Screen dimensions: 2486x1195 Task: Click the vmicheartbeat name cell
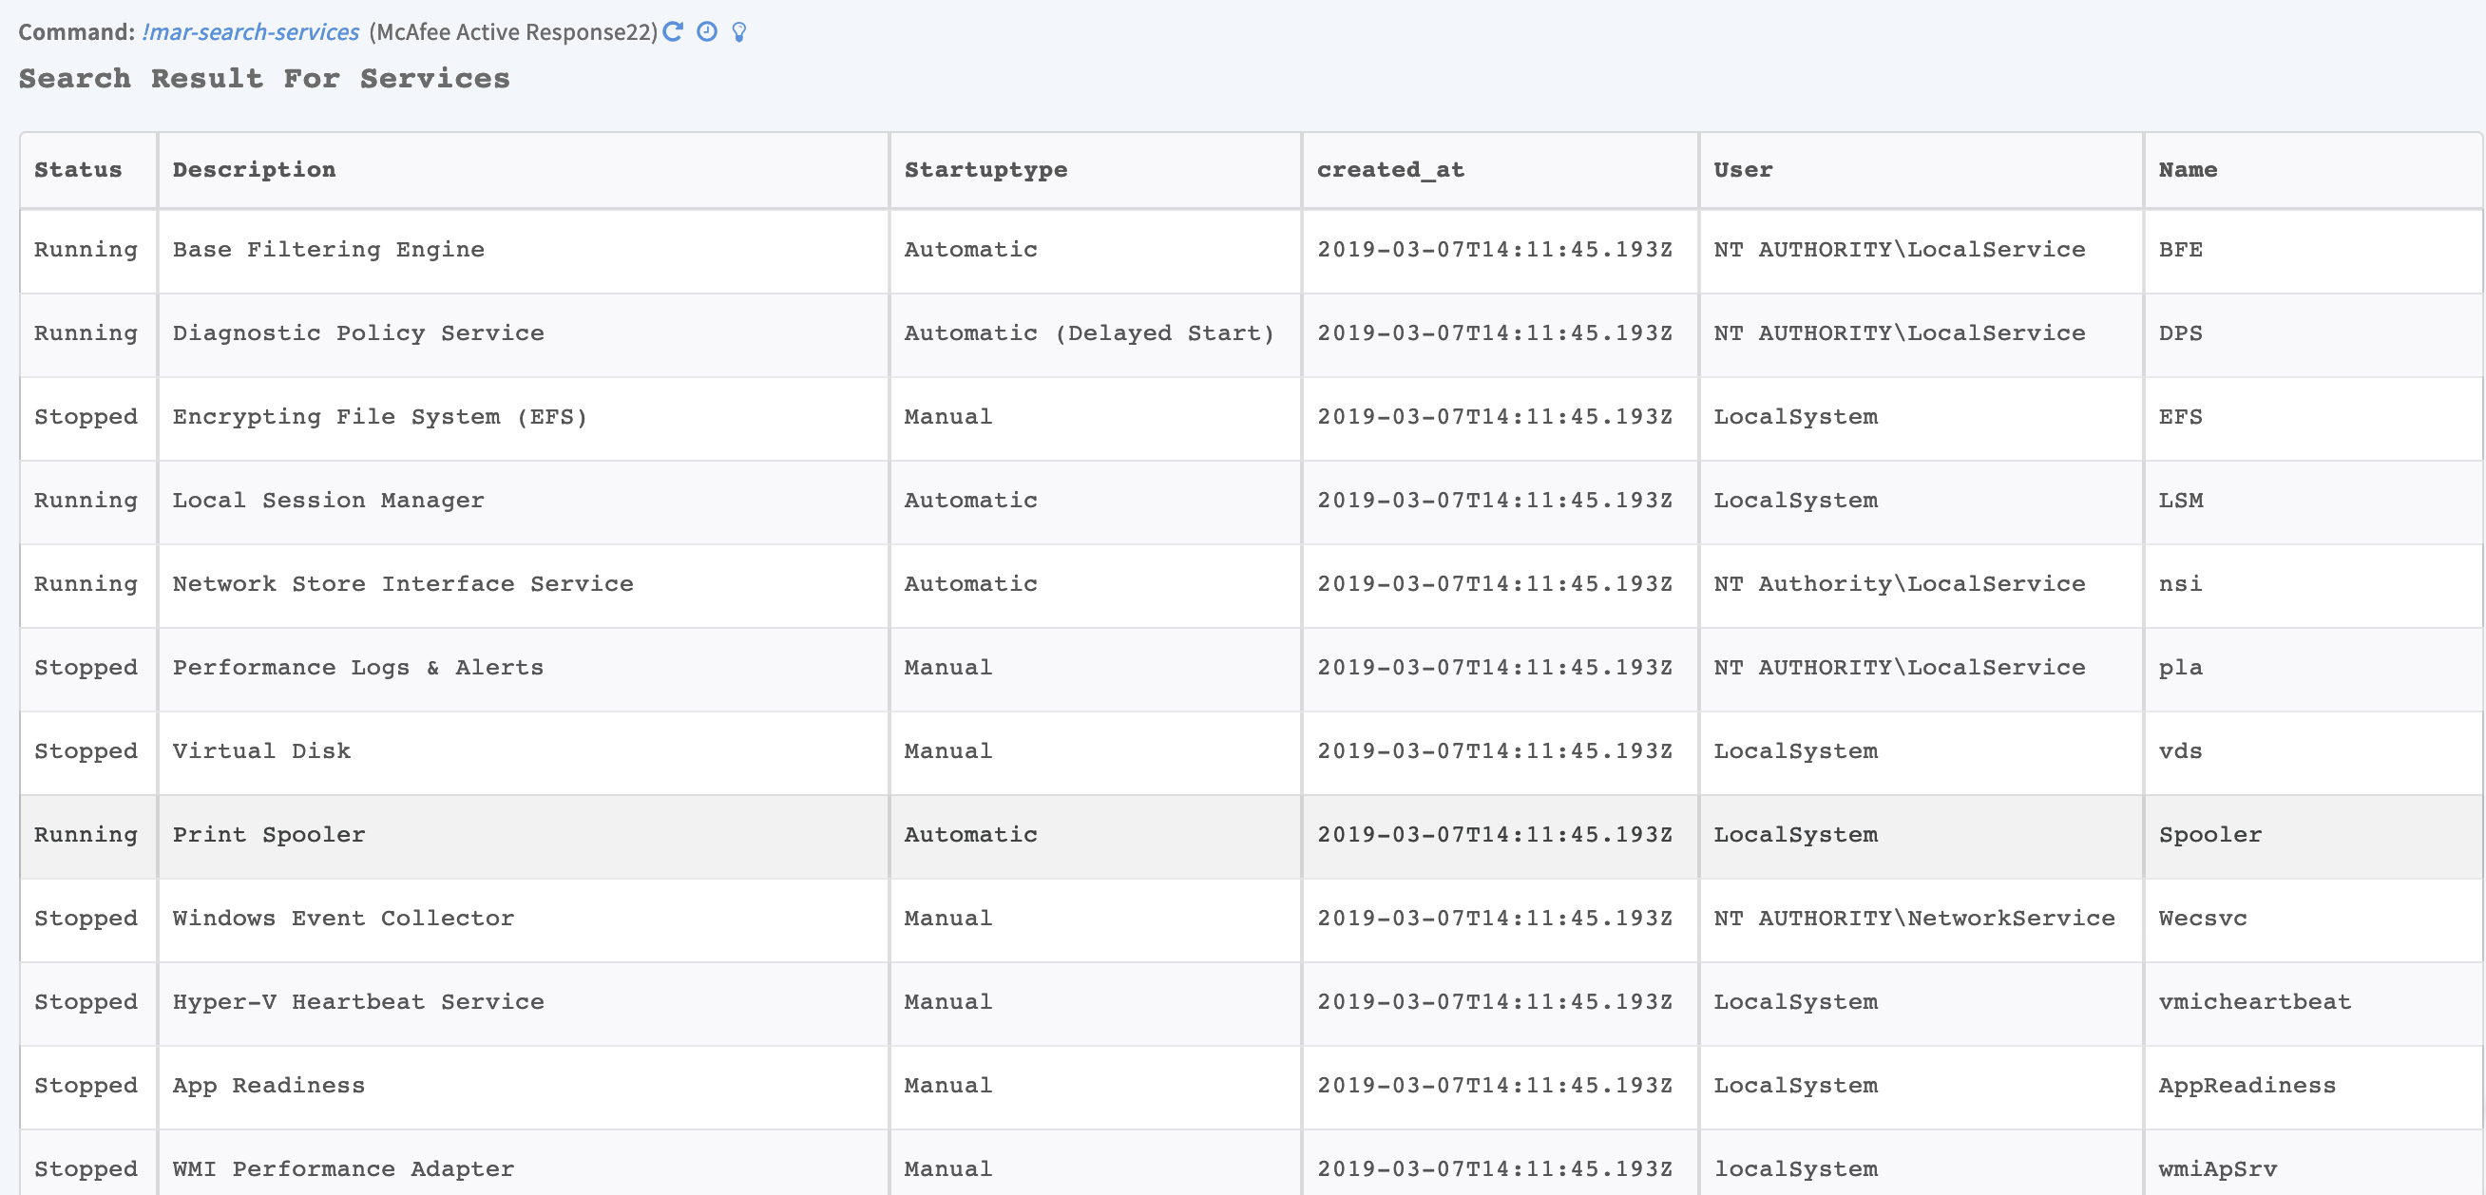(x=2254, y=1002)
